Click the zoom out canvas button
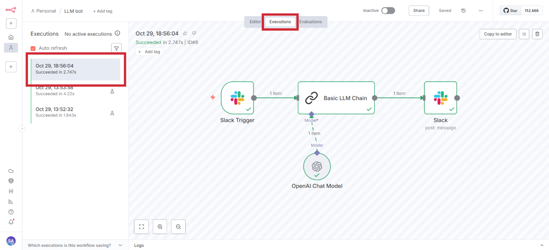 point(178,227)
